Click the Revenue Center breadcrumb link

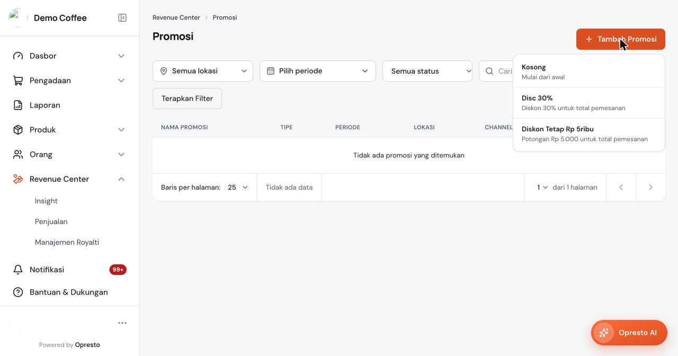[176, 17]
